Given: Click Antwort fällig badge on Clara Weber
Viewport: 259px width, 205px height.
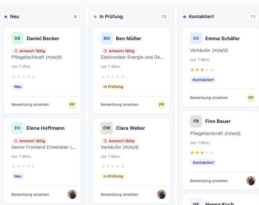Looking at the screenshot, I should [119, 141].
